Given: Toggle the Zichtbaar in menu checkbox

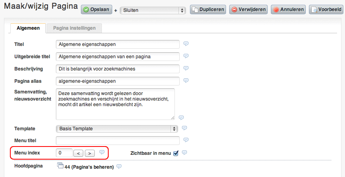Looking at the screenshot, I should tap(176, 153).
